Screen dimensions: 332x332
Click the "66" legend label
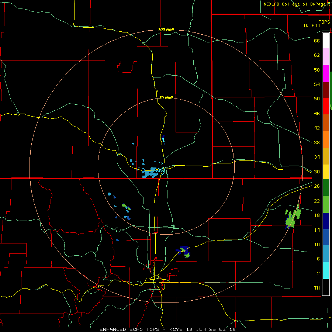pos(317,41)
